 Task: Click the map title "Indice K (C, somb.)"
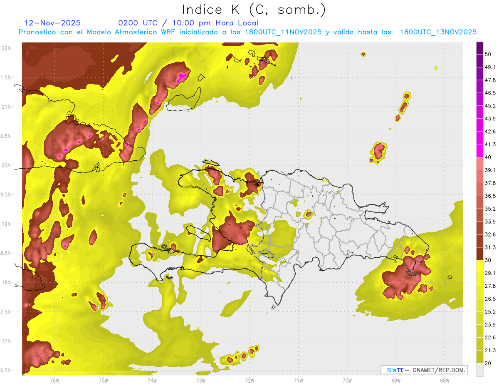254,10
